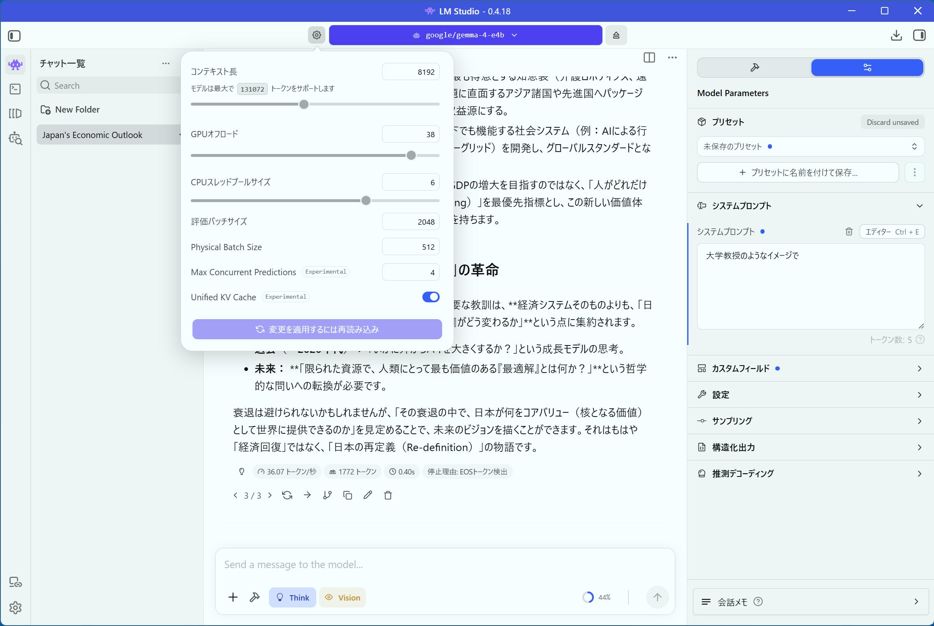
Task: Click reload to apply changes button
Action: pos(317,329)
